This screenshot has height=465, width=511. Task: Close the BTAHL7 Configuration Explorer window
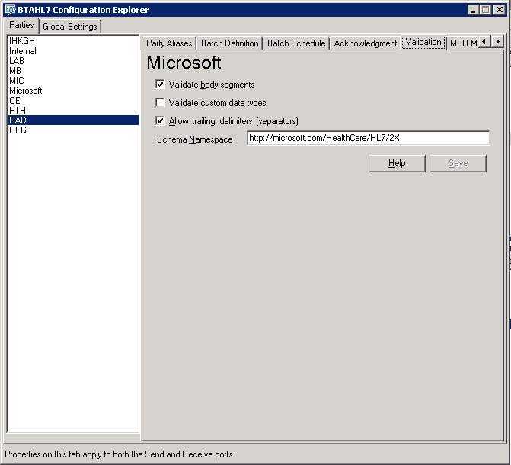point(499,10)
